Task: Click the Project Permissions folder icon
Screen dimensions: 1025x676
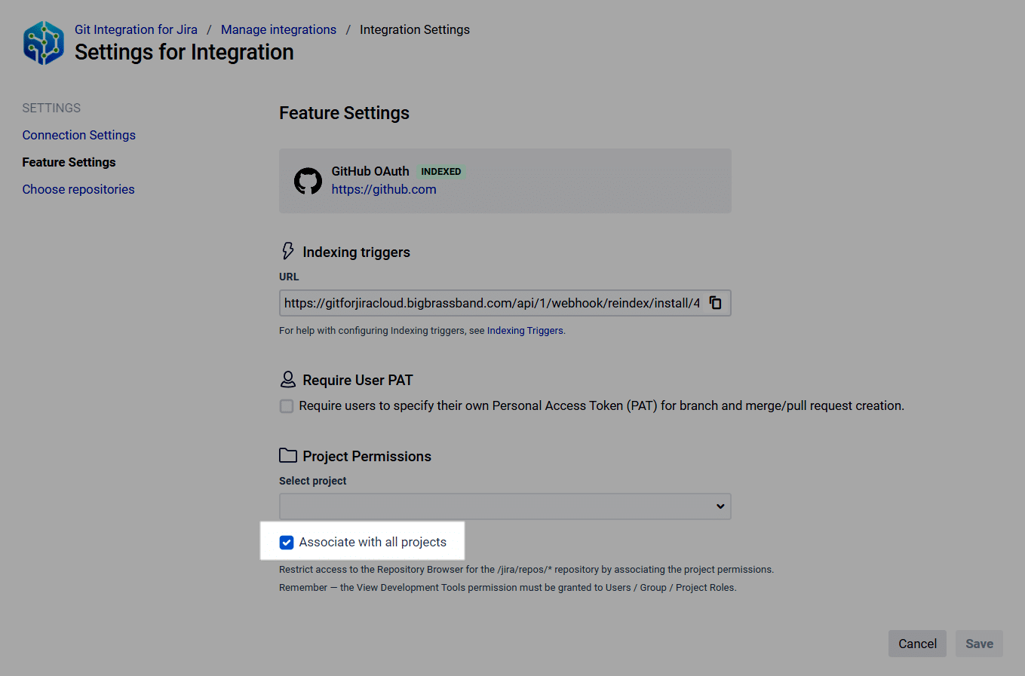Action: (287, 455)
